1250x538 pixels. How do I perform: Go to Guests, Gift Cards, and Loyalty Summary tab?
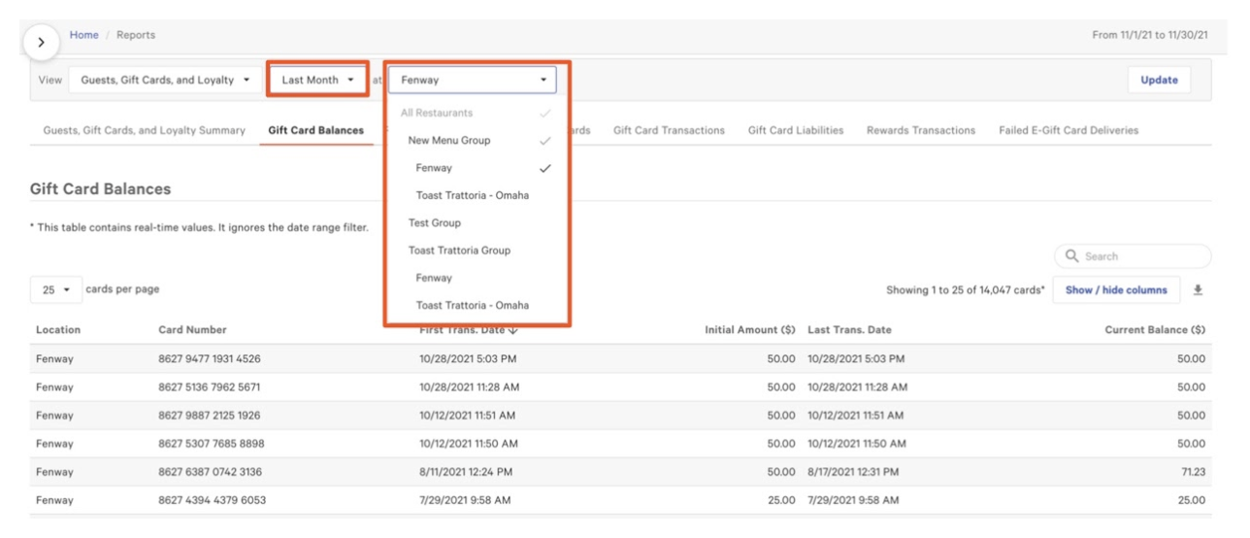click(144, 130)
